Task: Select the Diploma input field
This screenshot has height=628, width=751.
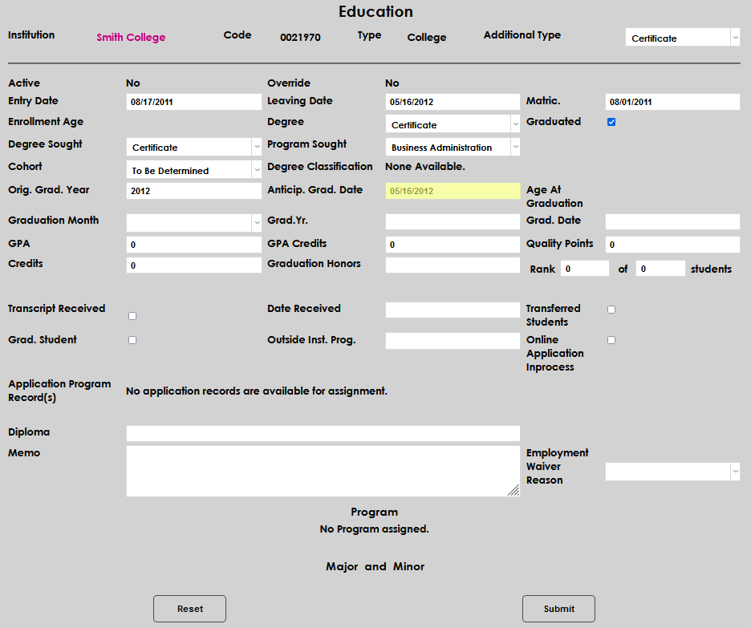Action: (323, 433)
